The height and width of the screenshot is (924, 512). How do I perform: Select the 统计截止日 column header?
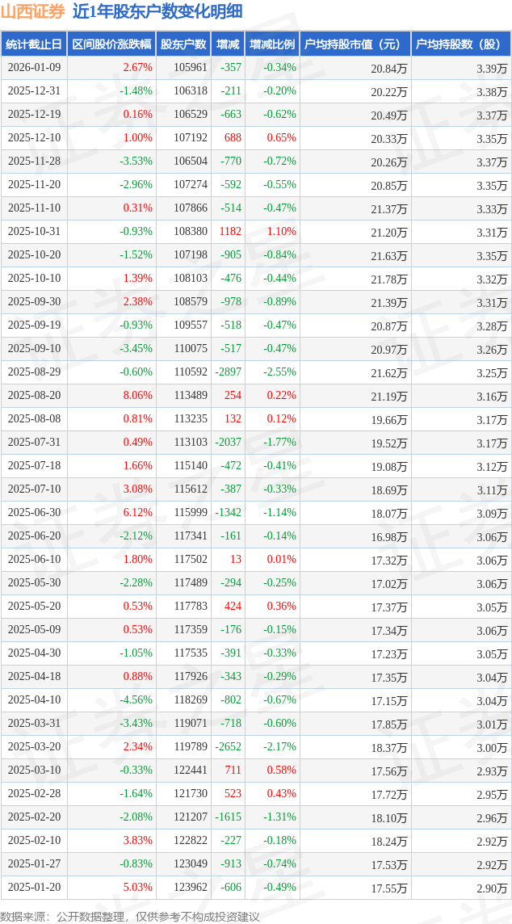(x=34, y=44)
